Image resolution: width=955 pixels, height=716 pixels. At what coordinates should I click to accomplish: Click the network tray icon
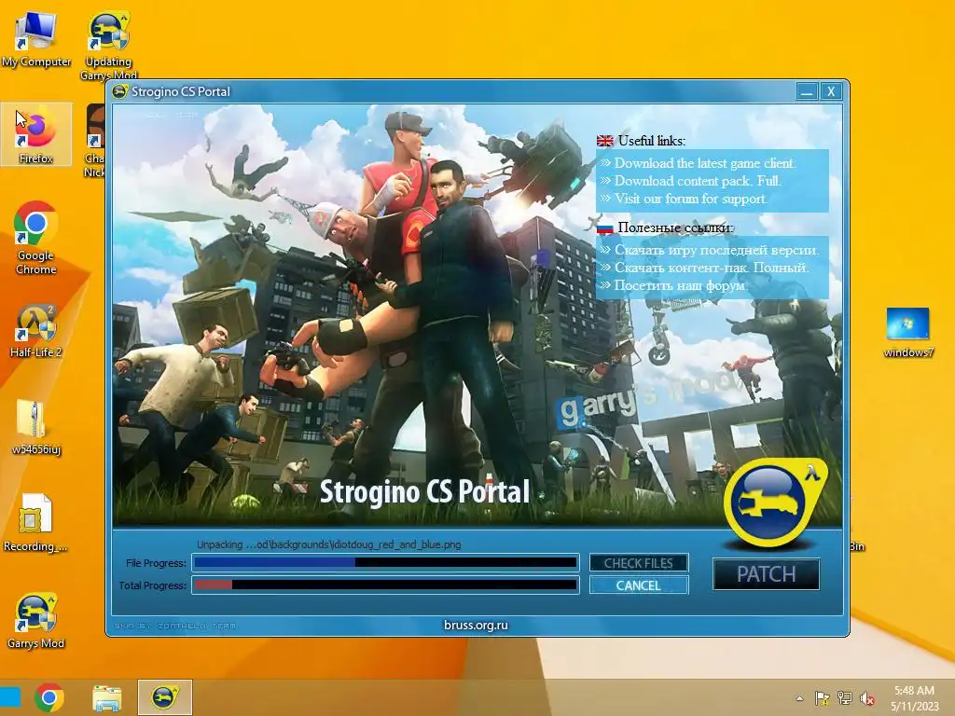click(845, 697)
